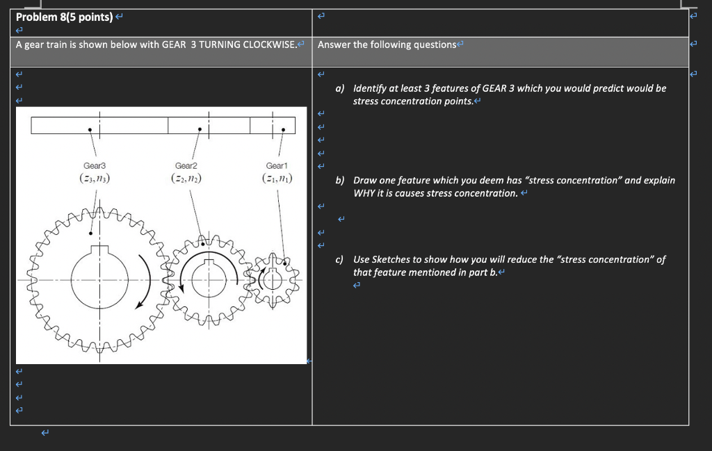Click the pilcrow after Answer the following questions

(459, 43)
